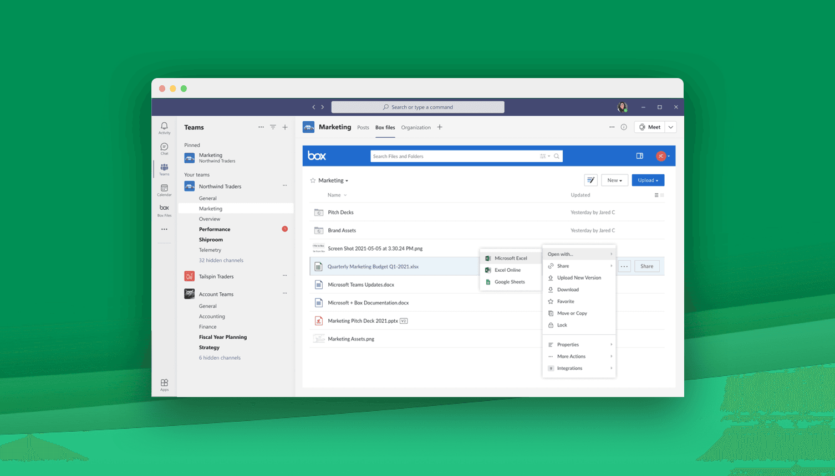Select Download from the context menu
Image resolution: width=835 pixels, height=476 pixels.
(568, 289)
